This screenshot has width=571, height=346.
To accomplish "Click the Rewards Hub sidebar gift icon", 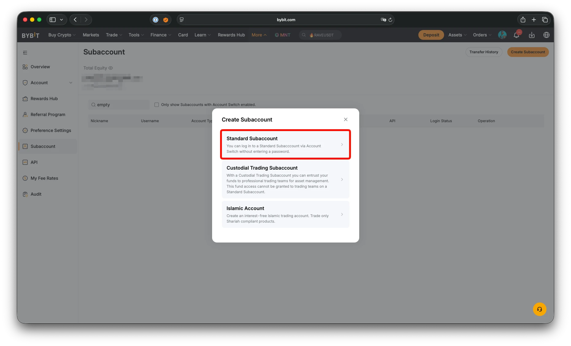I will click(25, 99).
